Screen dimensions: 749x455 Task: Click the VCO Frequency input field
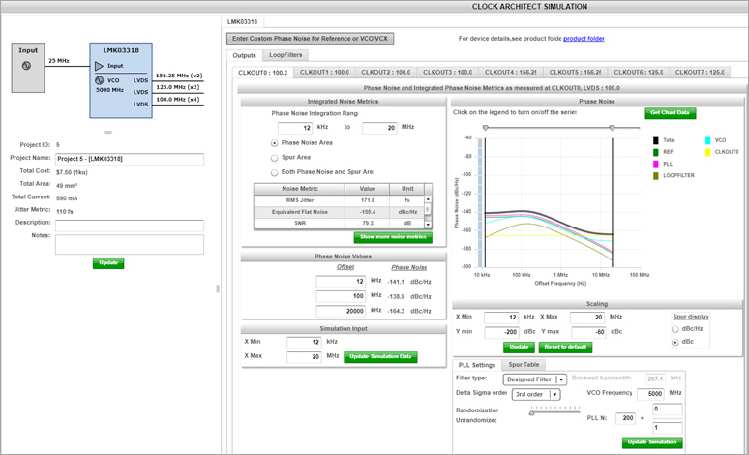tap(650, 394)
